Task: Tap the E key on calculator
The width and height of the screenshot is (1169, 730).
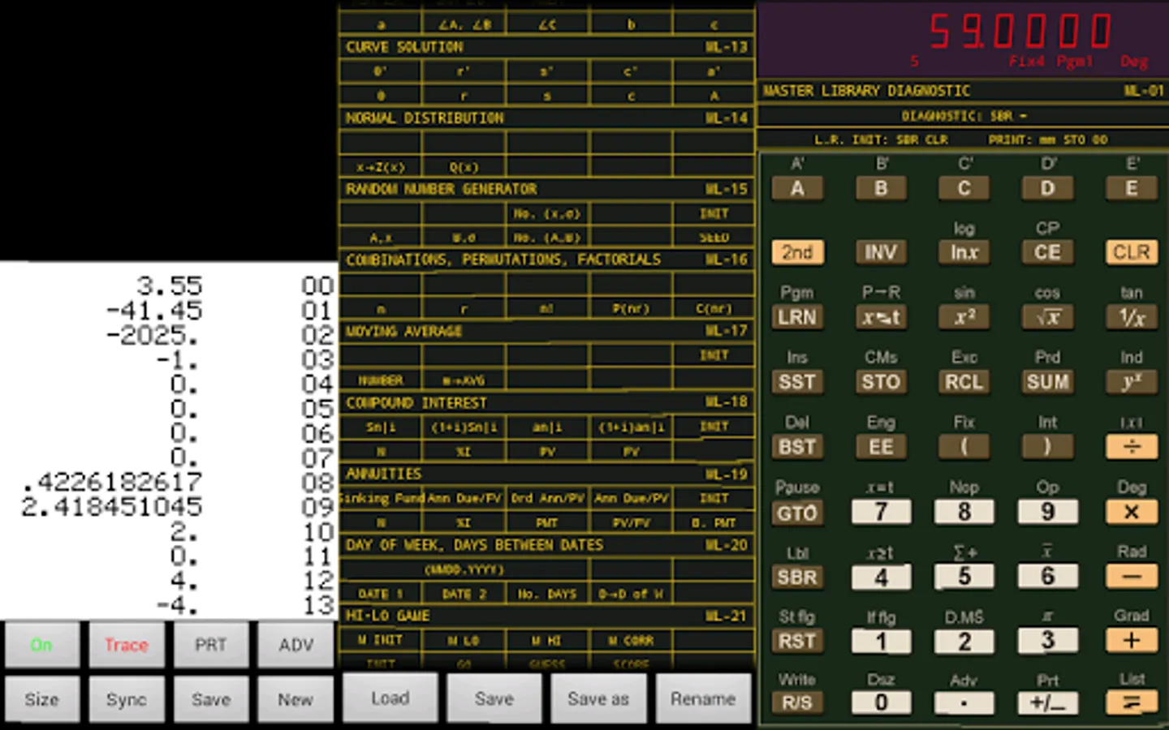Action: [x=1132, y=188]
